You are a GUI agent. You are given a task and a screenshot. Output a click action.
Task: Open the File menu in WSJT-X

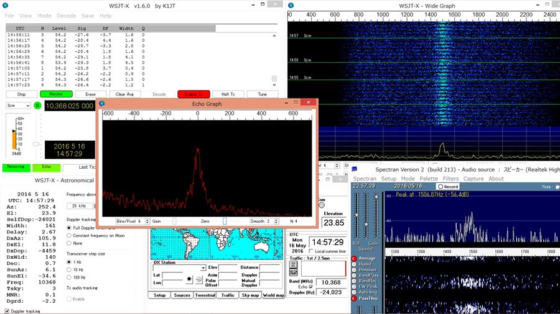coord(9,16)
